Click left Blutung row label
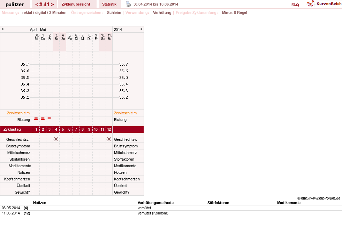Viewport: 342px width, 244px height. (24, 120)
